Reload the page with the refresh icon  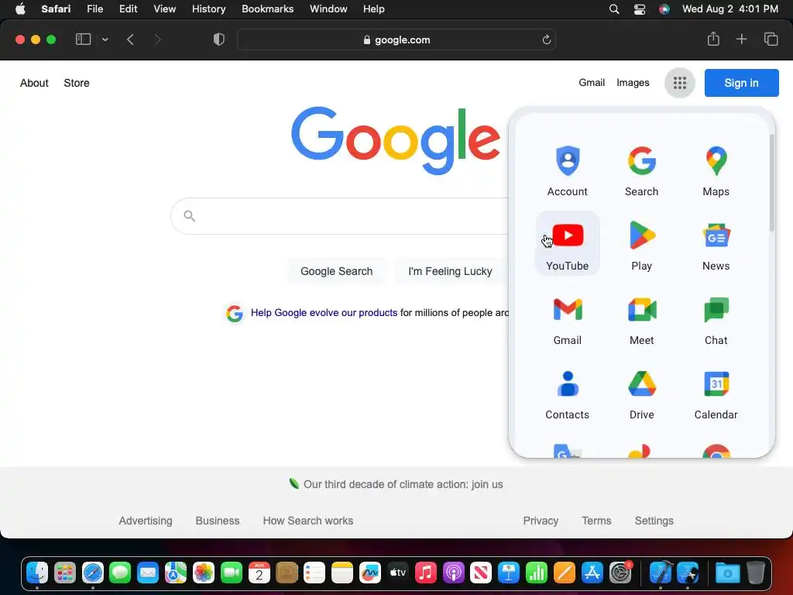(546, 40)
